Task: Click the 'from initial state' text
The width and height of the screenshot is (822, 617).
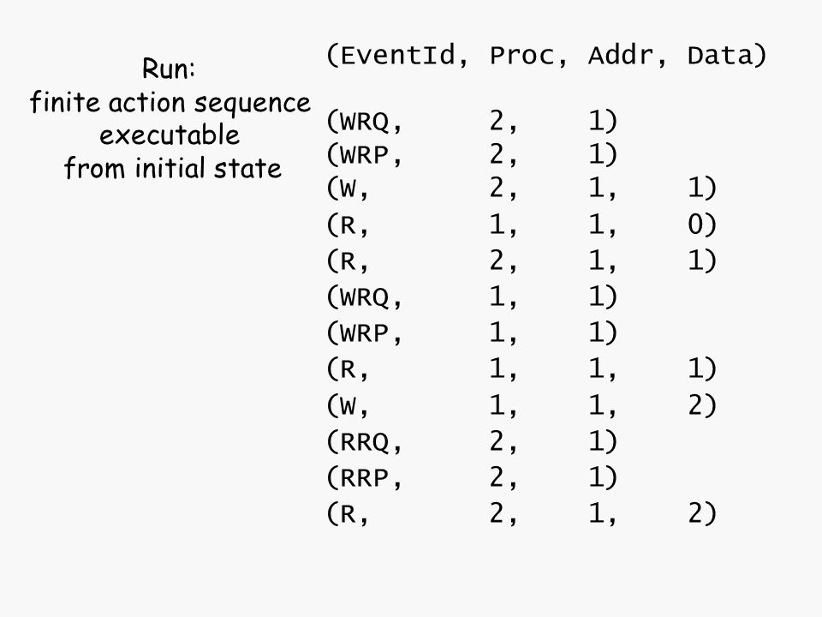Action: tap(173, 168)
